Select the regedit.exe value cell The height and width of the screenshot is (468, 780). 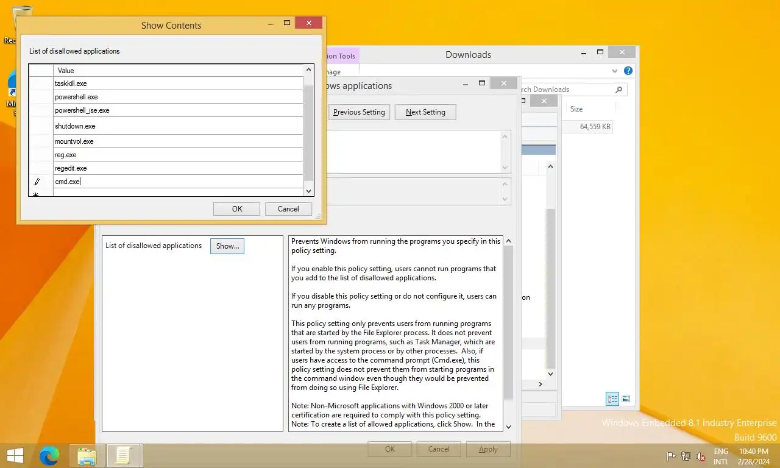pos(178,168)
